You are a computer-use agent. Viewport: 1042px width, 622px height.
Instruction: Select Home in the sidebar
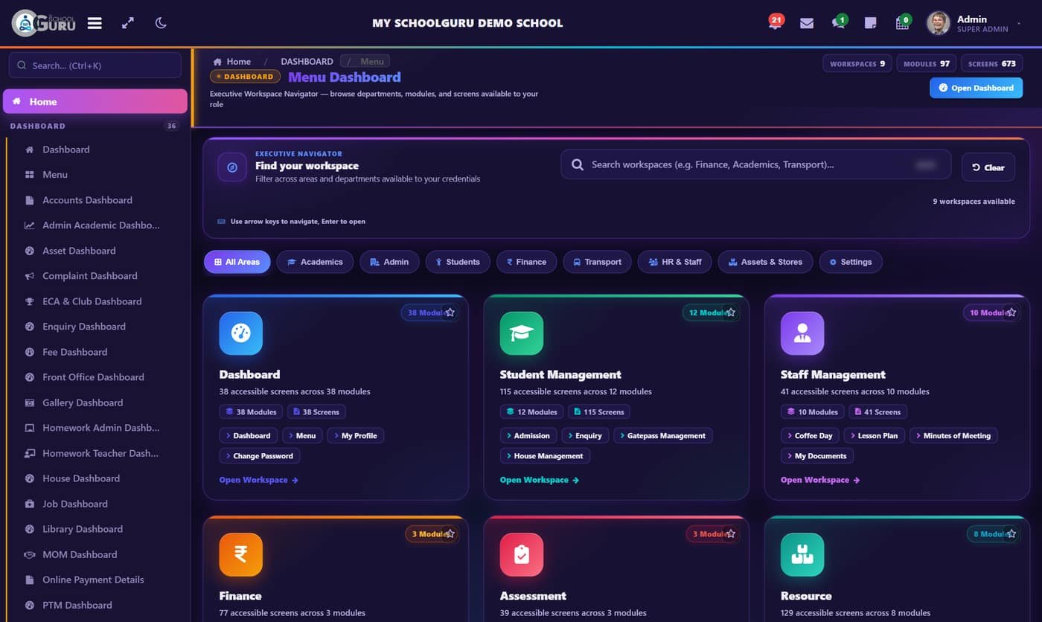95,101
